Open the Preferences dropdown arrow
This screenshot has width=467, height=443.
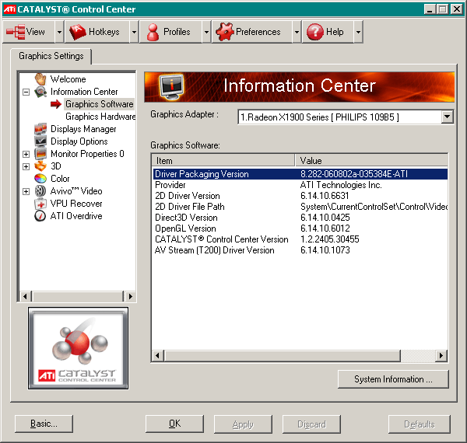[x=297, y=32]
